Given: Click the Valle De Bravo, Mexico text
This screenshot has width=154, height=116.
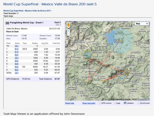Looking at the screenshot, I should (17, 29).
